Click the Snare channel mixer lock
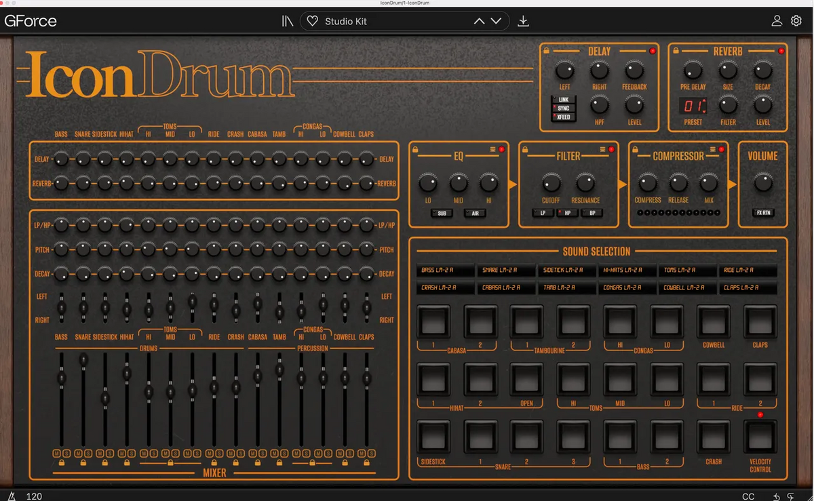 [83, 463]
